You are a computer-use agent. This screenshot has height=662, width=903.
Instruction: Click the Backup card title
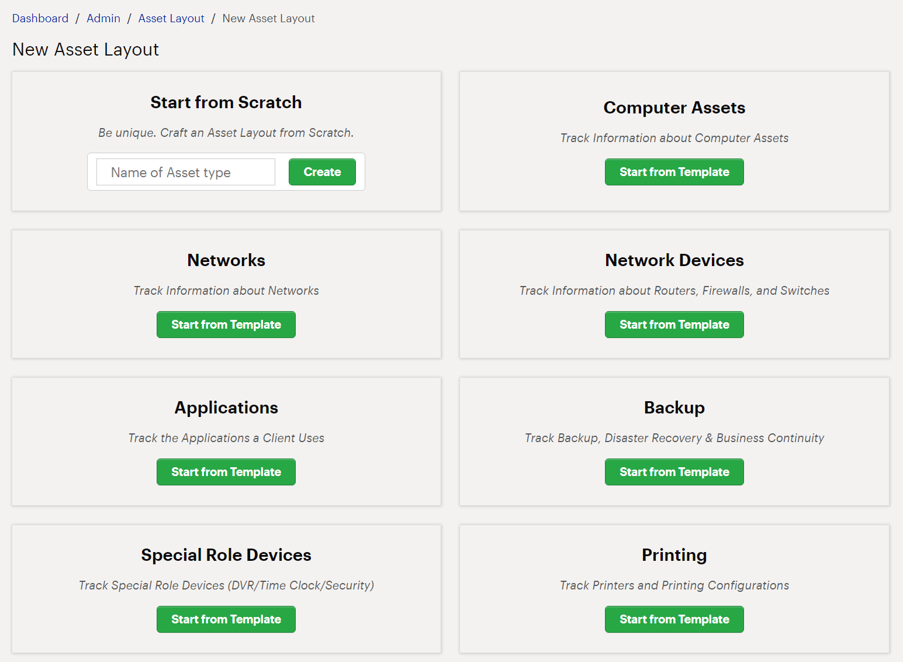point(674,408)
